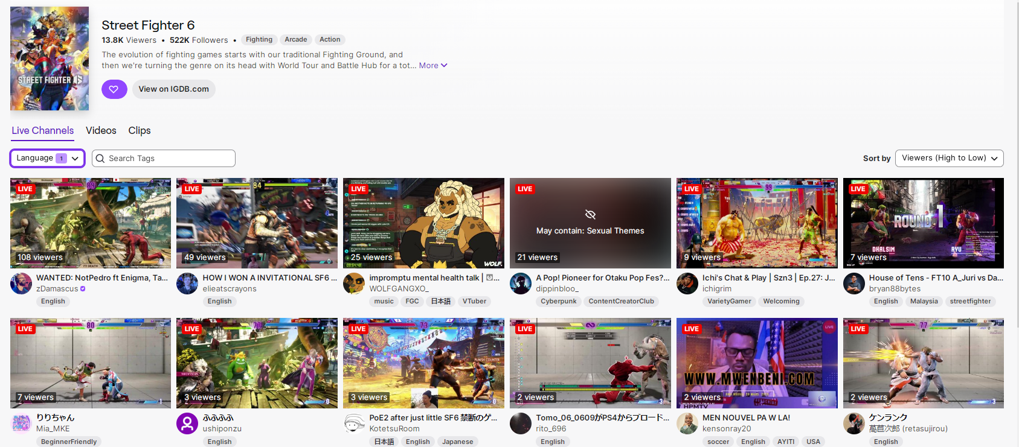Select the Fighting genre tag
This screenshot has height=447, width=1019.
click(x=259, y=40)
